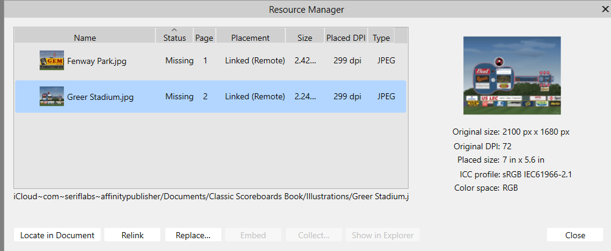Click Missing status for Fenway Park

[179, 61]
